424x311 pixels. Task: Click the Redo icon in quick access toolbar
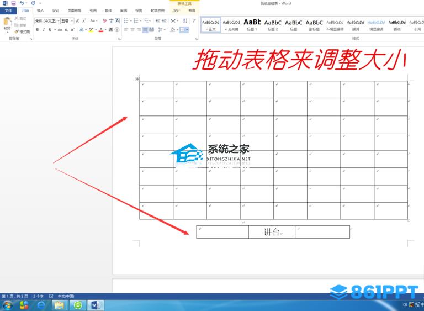point(33,3)
